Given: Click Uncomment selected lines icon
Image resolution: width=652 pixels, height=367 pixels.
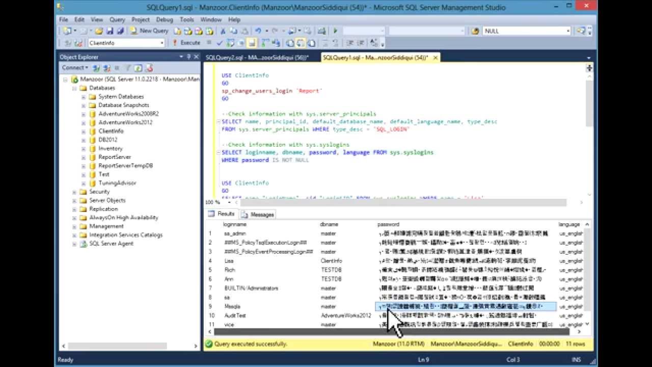Looking at the screenshot, I should tap(335, 43).
